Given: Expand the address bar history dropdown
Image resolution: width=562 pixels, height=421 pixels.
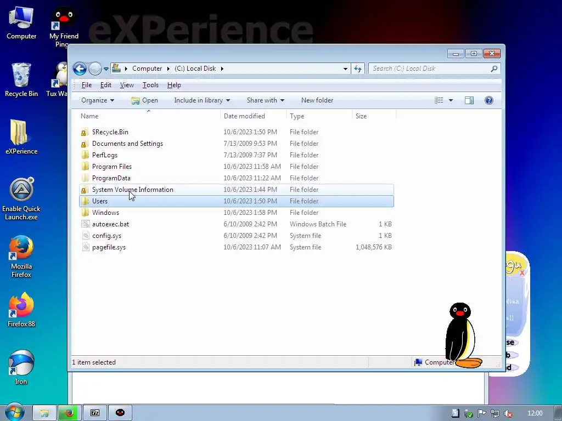Looking at the screenshot, I should click(x=345, y=69).
